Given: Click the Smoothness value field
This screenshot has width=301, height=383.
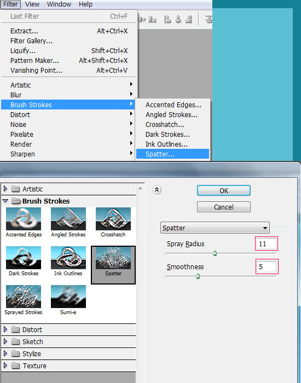Looking at the screenshot, I should click(x=267, y=266).
